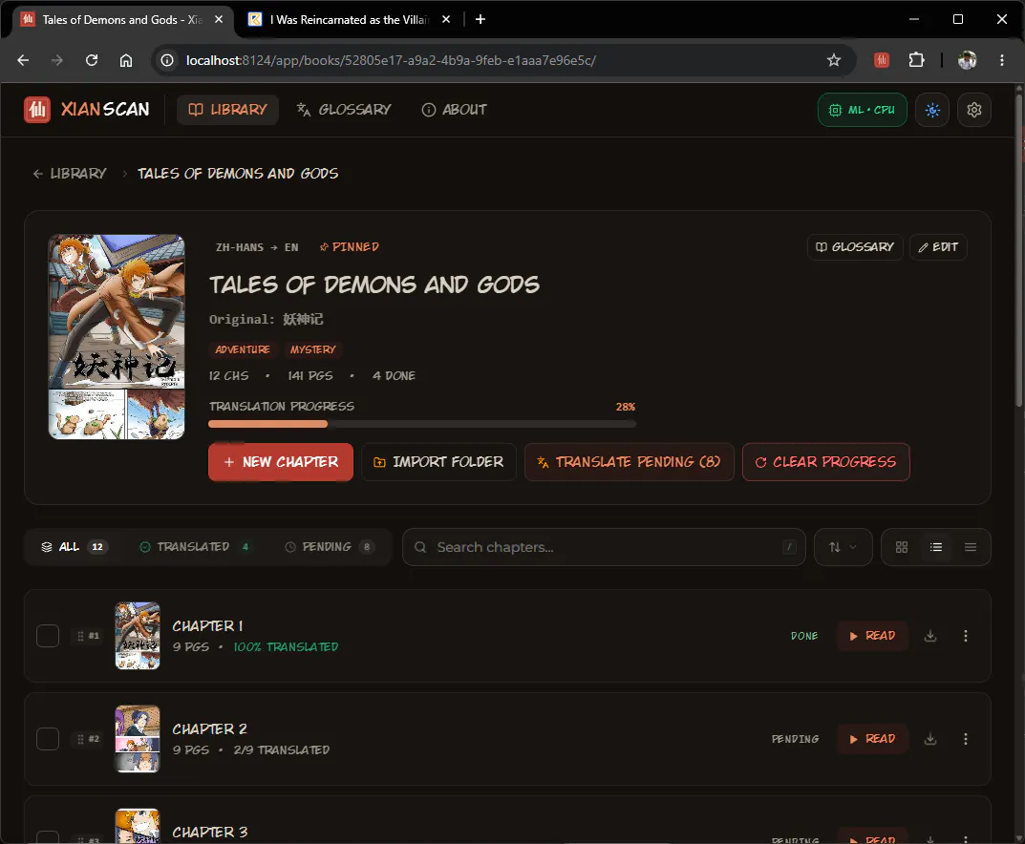Reload the page with refresh icon
The height and width of the screenshot is (844, 1025).
(x=92, y=60)
